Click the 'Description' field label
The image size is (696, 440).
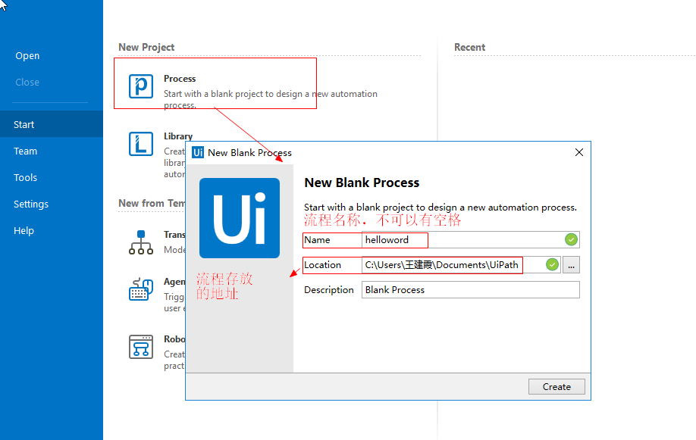coord(329,290)
